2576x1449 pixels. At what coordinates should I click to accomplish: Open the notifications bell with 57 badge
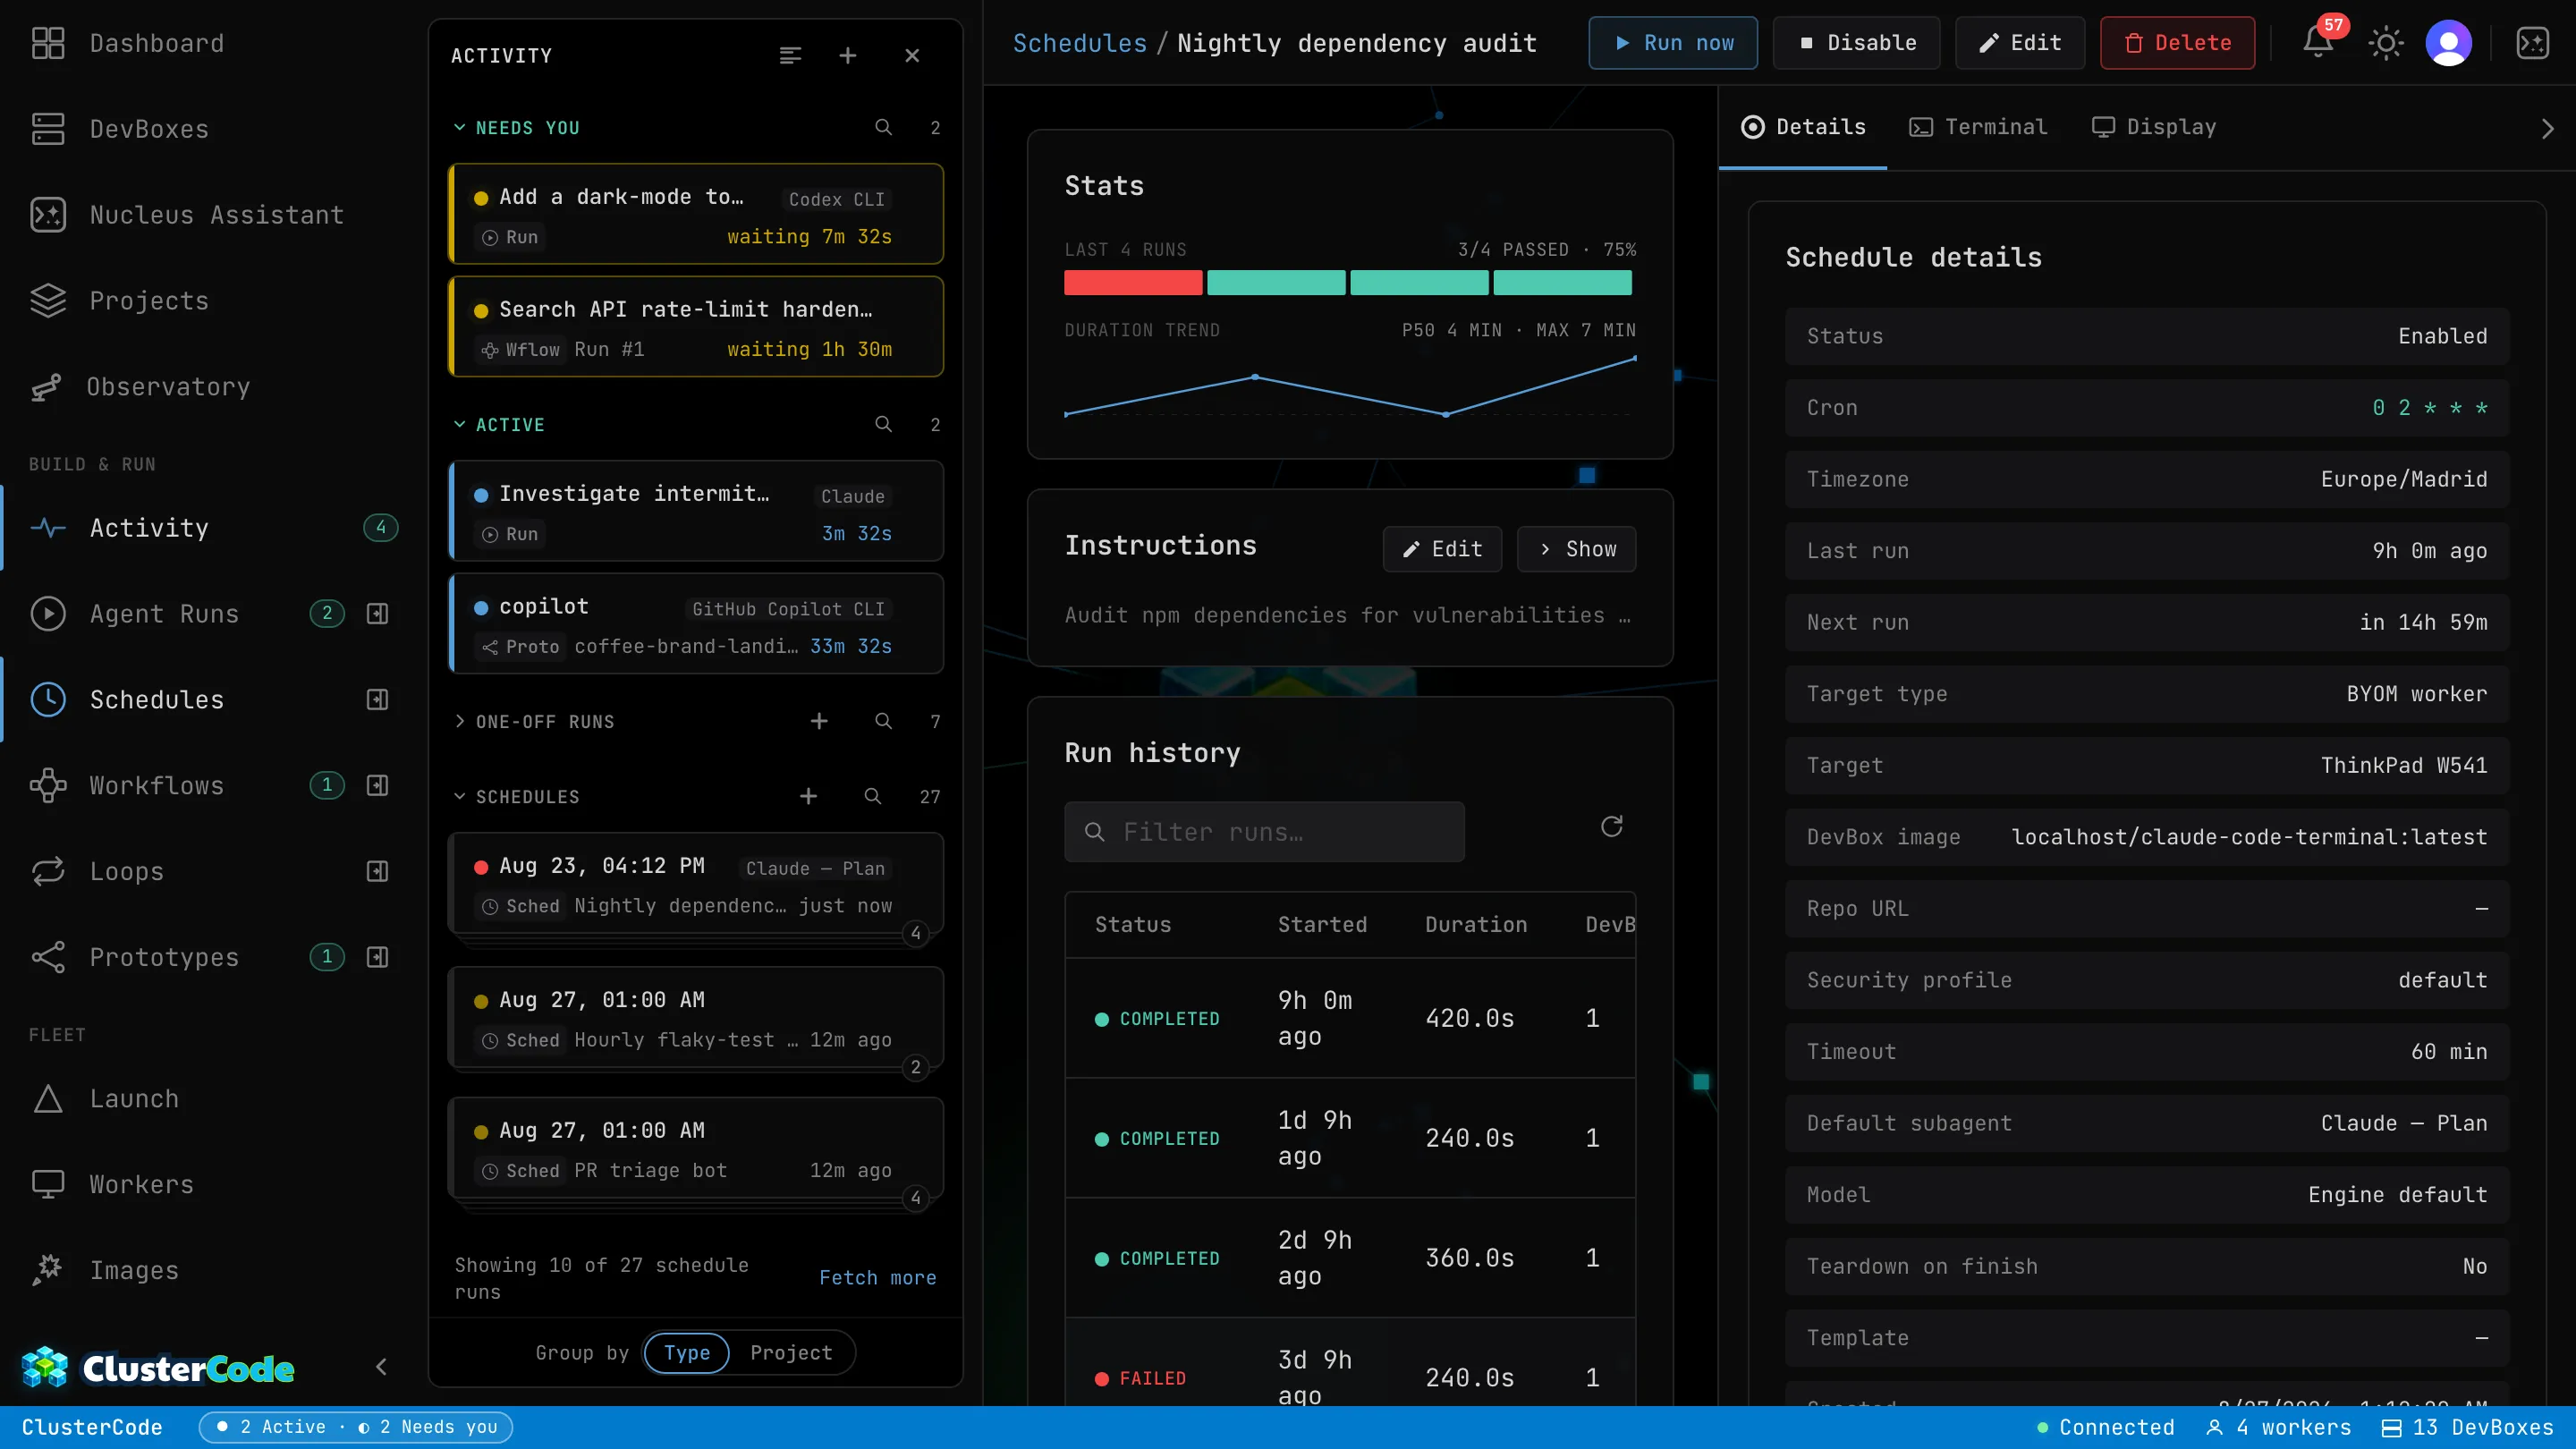(x=2317, y=42)
